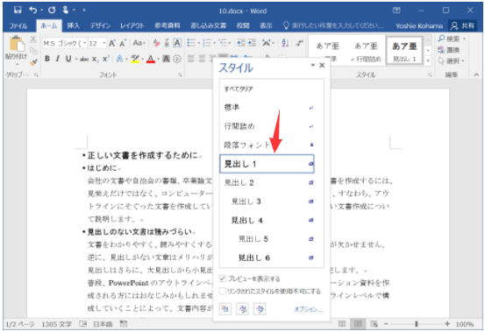485x331 pixels.
Task: Switch to the 挿入 tab
Action: (74, 25)
